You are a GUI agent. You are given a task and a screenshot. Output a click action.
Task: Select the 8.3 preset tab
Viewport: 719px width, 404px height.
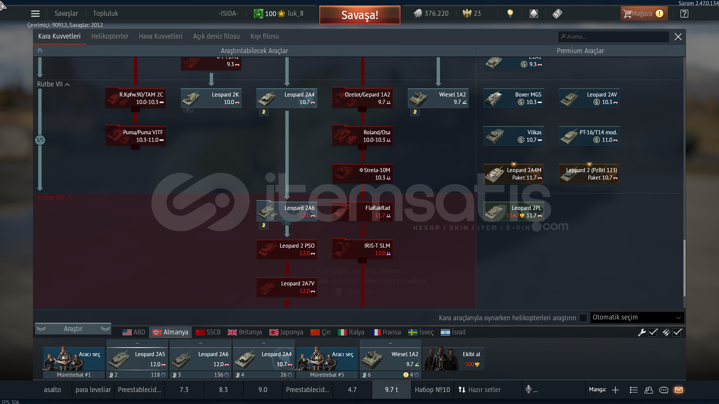point(224,390)
